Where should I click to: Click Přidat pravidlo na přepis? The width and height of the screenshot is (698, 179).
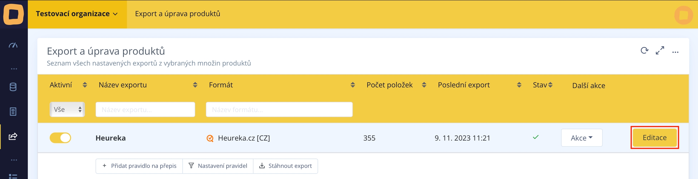(139, 166)
